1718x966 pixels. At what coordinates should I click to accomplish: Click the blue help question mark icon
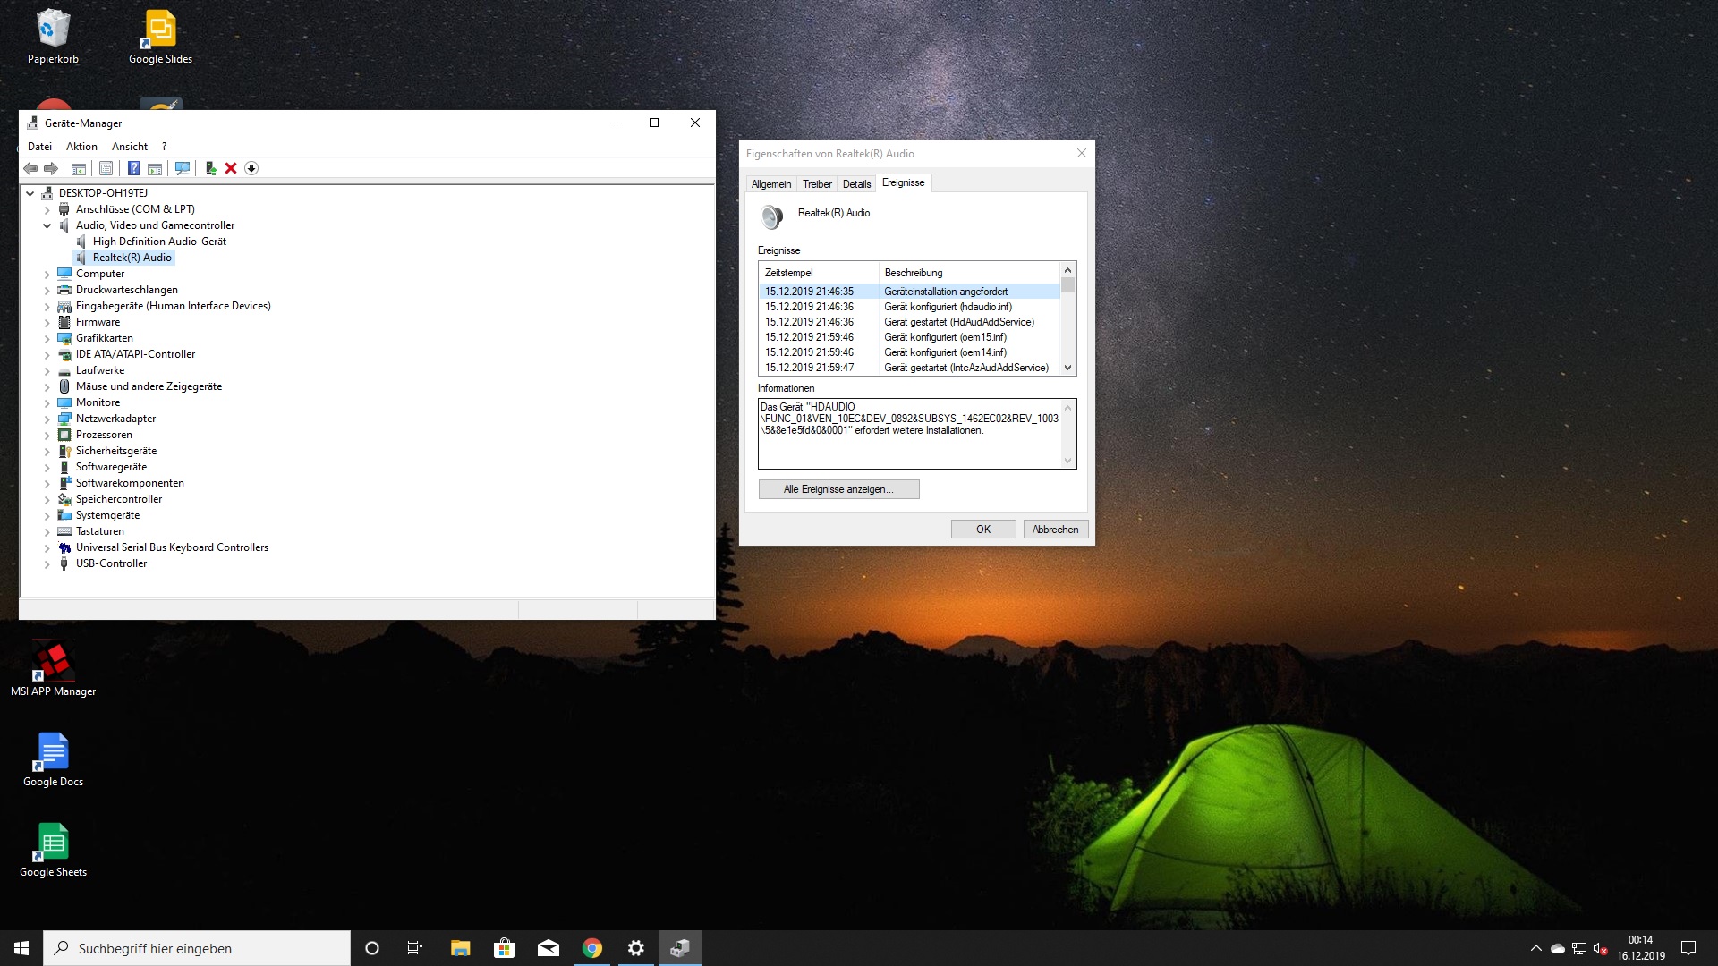[133, 168]
